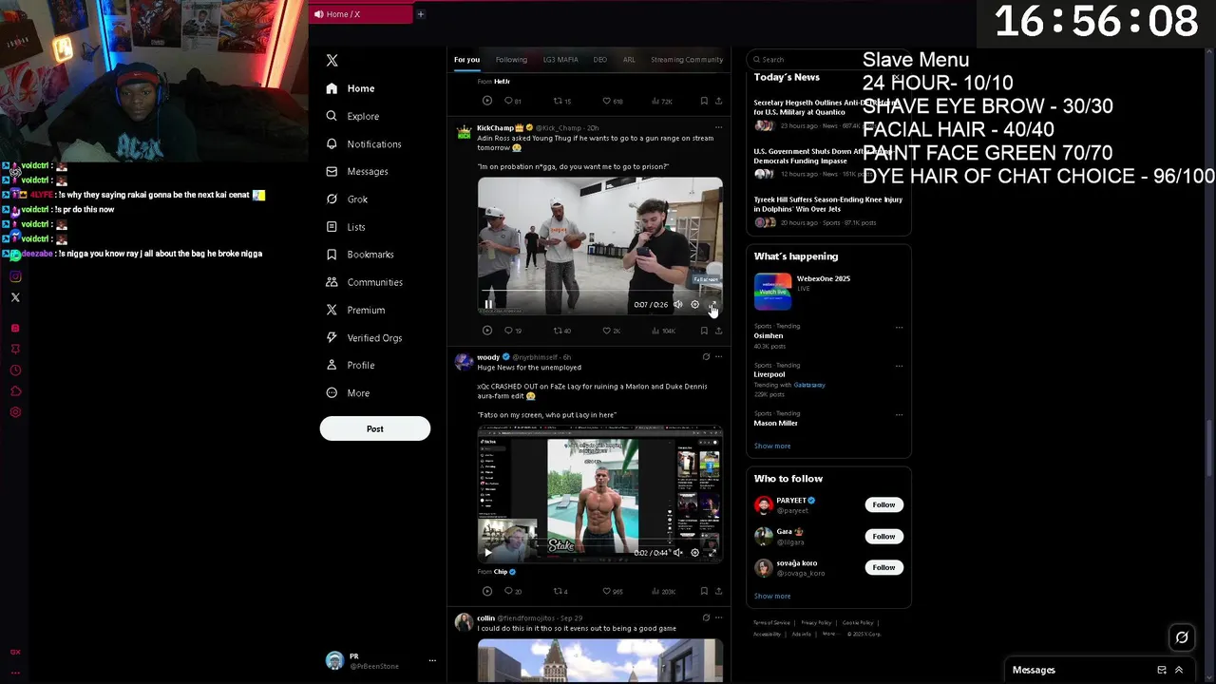Bookmark the KickChamp post

(x=704, y=331)
